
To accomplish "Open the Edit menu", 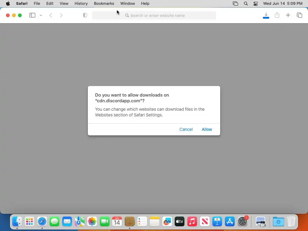I will tap(50, 4).
